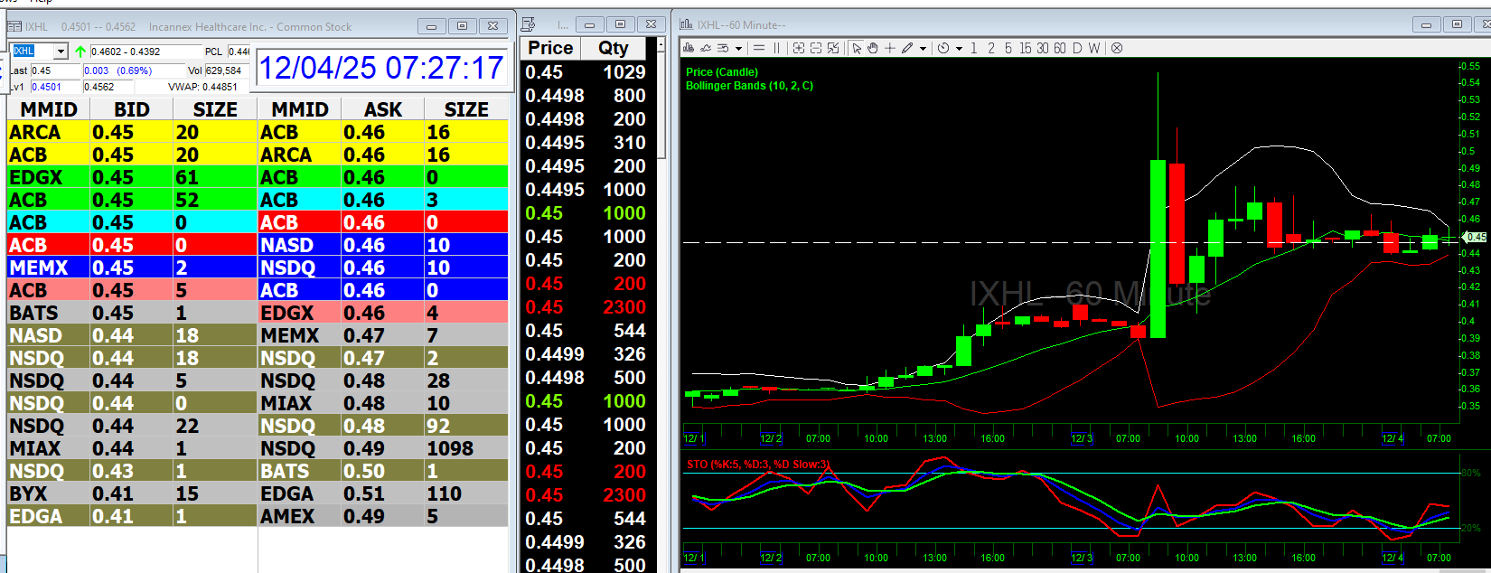The width and height of the screenshot is (1491, 573).
Task: Pick the pencil drawing tool
Action: click(x=907, y=48)
